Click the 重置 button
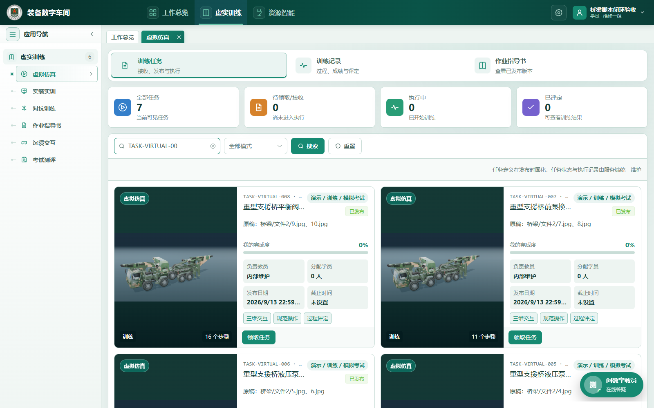 tap(345, 146)
